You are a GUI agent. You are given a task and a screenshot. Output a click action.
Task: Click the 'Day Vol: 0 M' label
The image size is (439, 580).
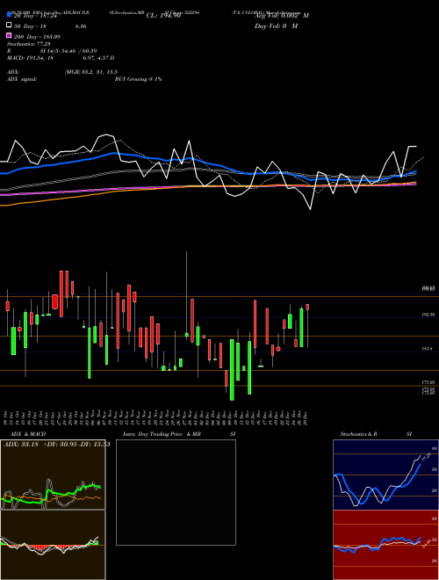pos(276,25)
